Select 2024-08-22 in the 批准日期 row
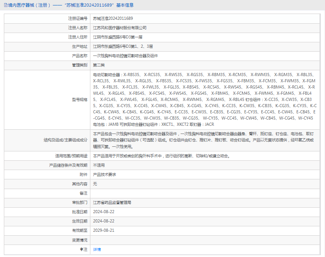 (x=104, y=212)
